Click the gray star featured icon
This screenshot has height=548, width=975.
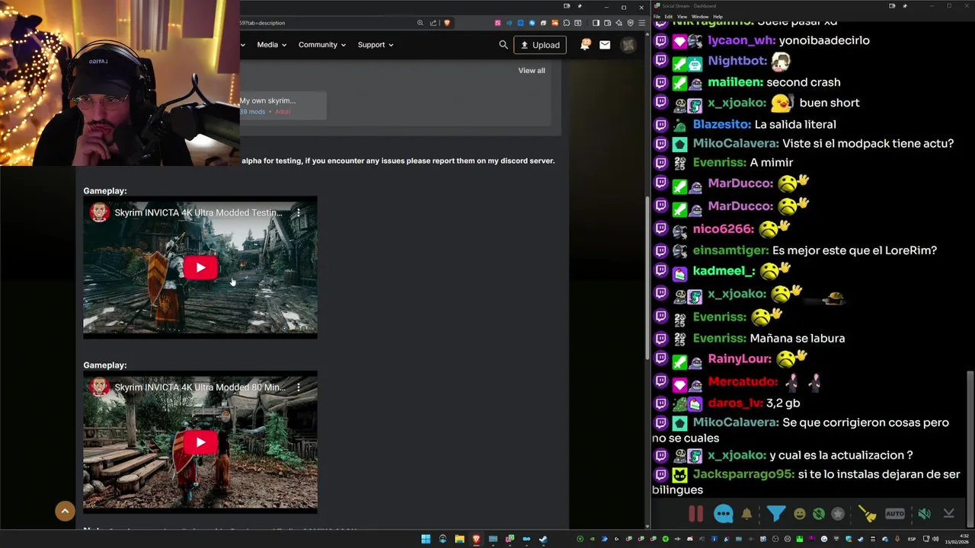pyautogui.click(x=838, y=514)
